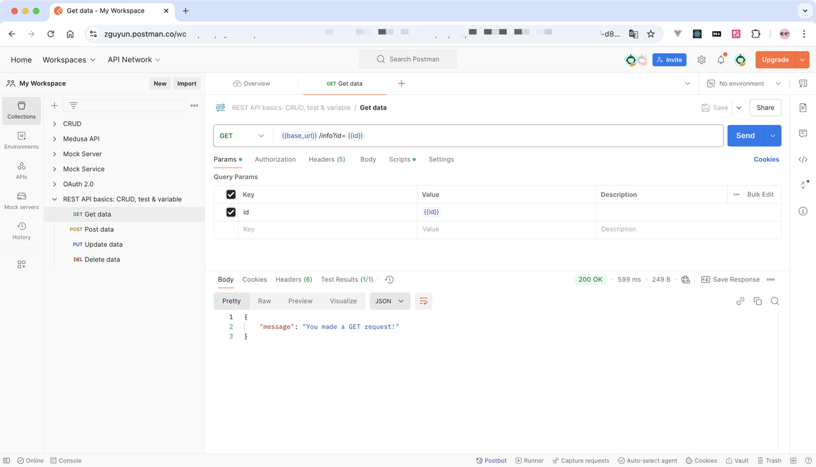Open the Send button dropdown arrow
Viewport: 816px width, 467px height.
[773, 136]
